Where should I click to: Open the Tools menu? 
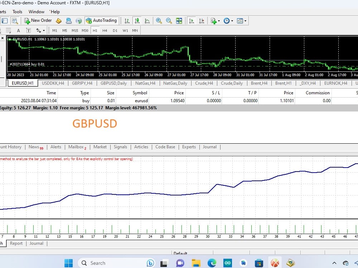[17, 11]
